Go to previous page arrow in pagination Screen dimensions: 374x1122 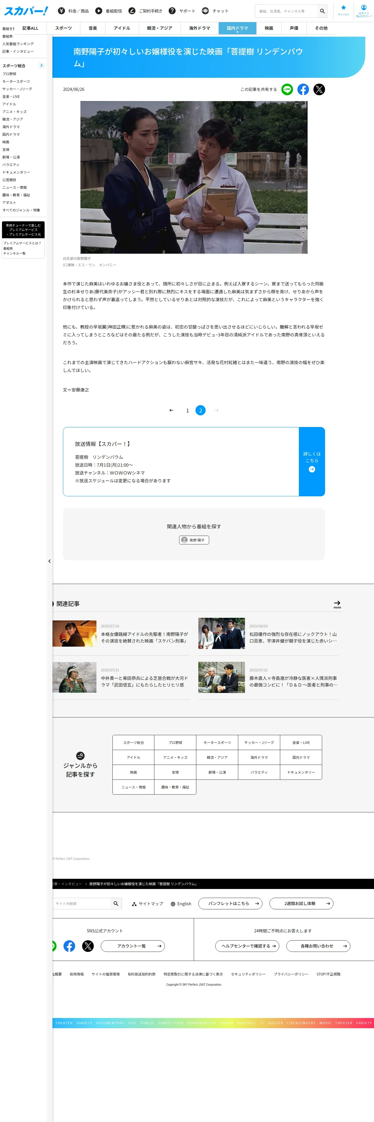172,410
